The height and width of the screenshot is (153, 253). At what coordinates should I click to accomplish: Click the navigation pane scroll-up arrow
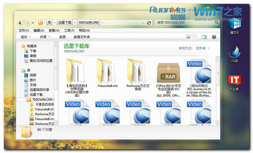pos(56,44)
